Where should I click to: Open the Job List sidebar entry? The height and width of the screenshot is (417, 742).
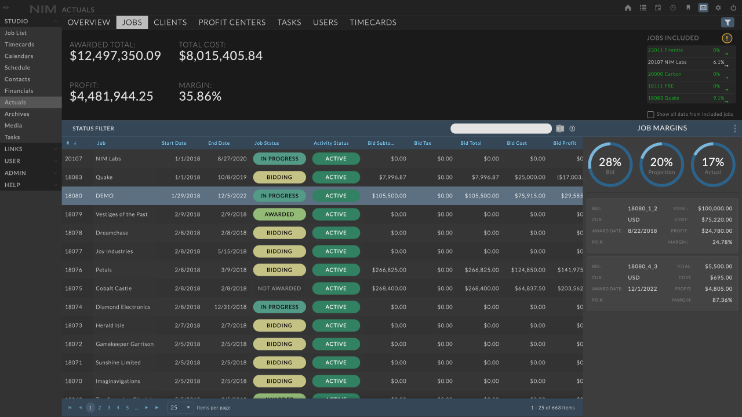click(15, 32)
